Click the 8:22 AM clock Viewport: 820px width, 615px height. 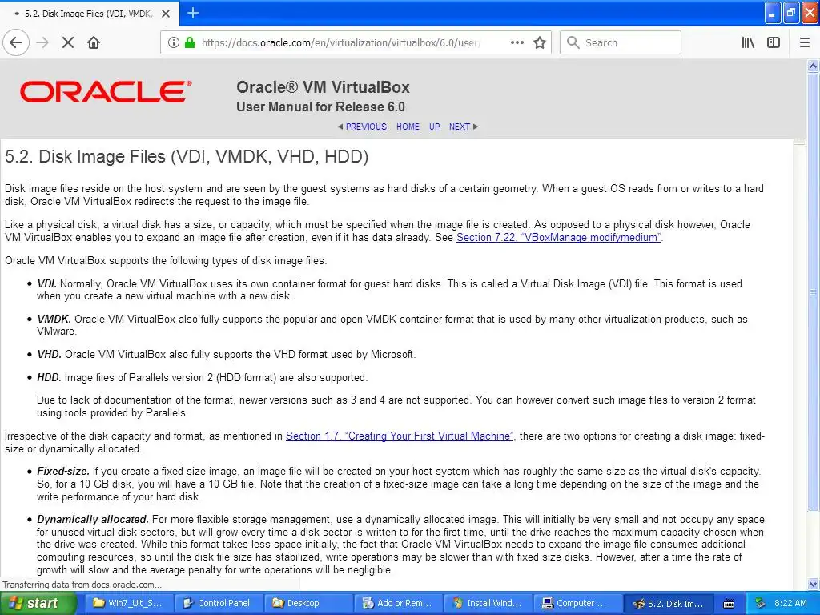[x=790, y=604]
